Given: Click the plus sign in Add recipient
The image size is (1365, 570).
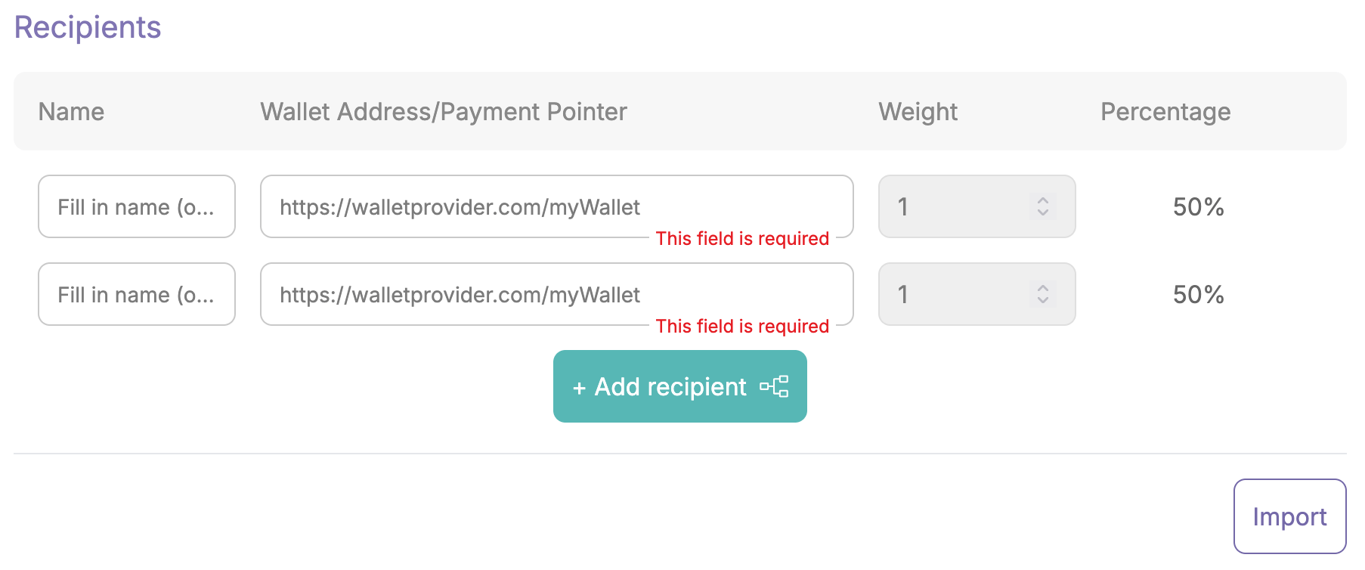Looking at the screenshot, I should [x=579, y=386].
